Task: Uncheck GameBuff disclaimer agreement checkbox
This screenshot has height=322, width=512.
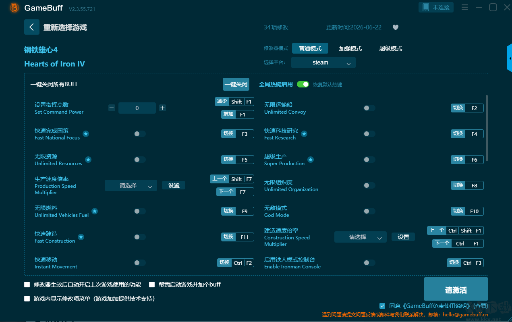Action: 382,306
